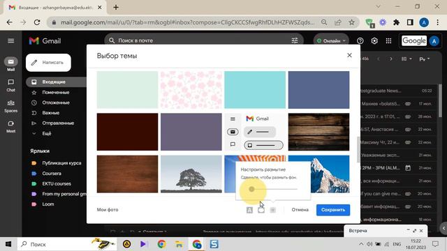Select the pink floral theme thumbnail
The image size is (447, 251).
click(191, 90)
